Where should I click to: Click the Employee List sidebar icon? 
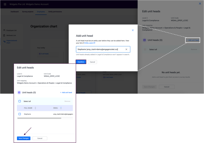click(4, 30)
